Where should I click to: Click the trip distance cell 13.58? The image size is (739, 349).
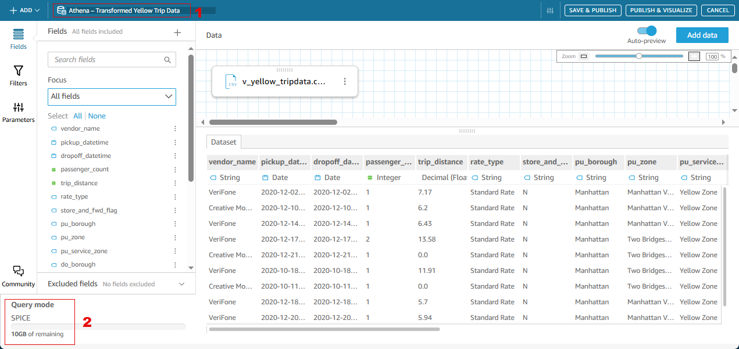[x=427, y=239]
